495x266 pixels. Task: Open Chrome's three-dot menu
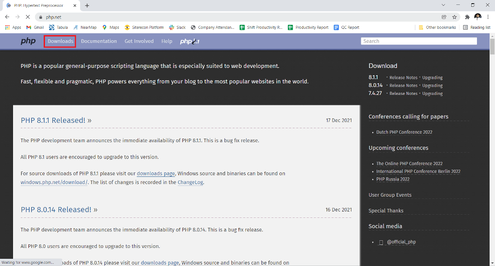pos(488,17)
